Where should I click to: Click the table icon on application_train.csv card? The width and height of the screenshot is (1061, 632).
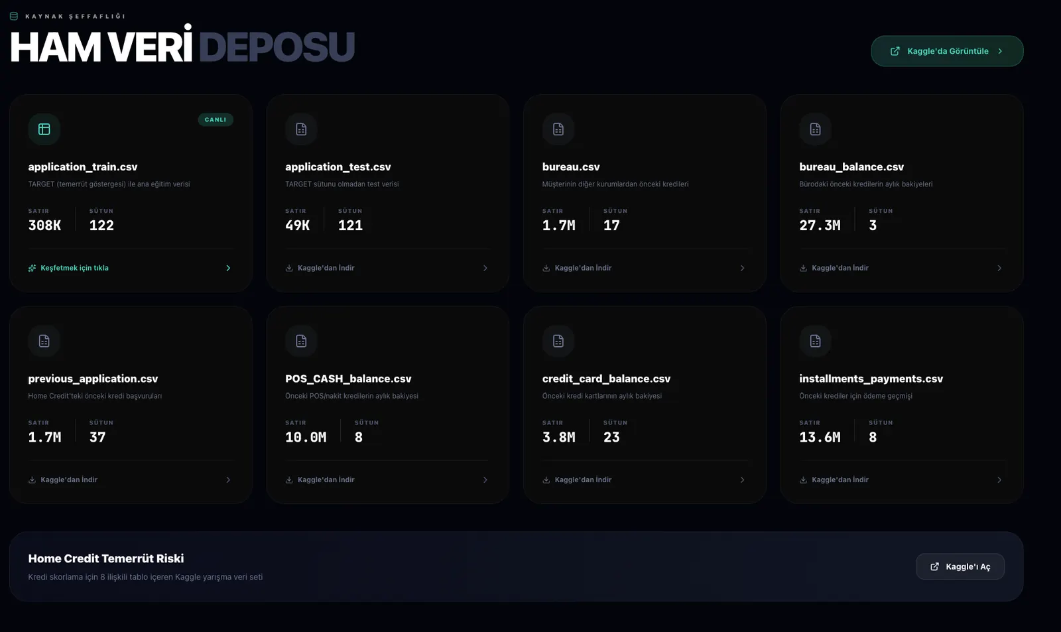coord(44,129)
